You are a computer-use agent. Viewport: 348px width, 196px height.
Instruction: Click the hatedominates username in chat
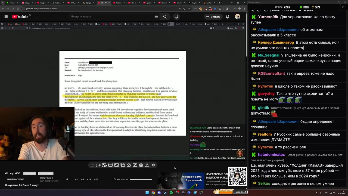(x=271, y=155)
